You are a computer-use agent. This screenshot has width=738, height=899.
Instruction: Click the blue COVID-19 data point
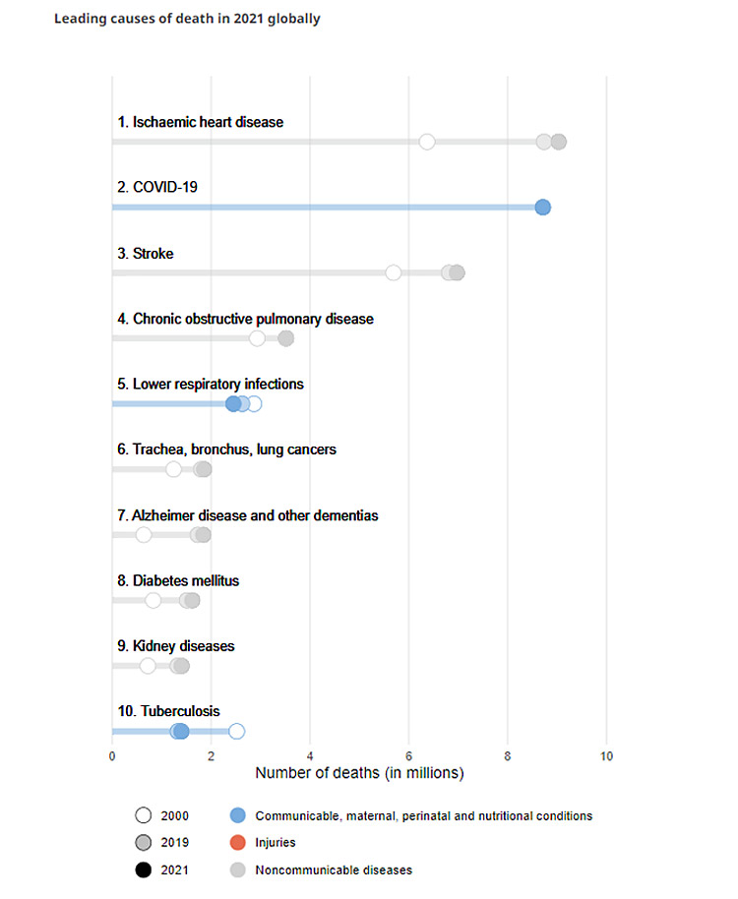(x=542, y=207)
